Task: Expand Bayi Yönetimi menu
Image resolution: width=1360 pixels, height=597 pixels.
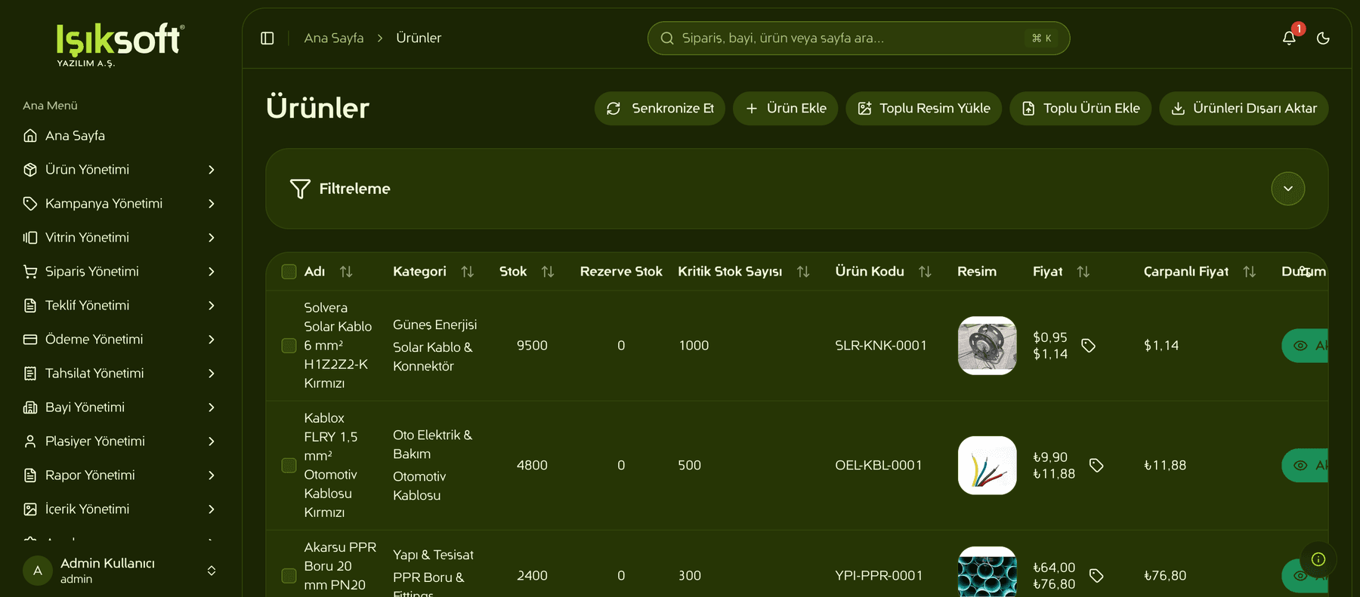Action: point(212,408)
